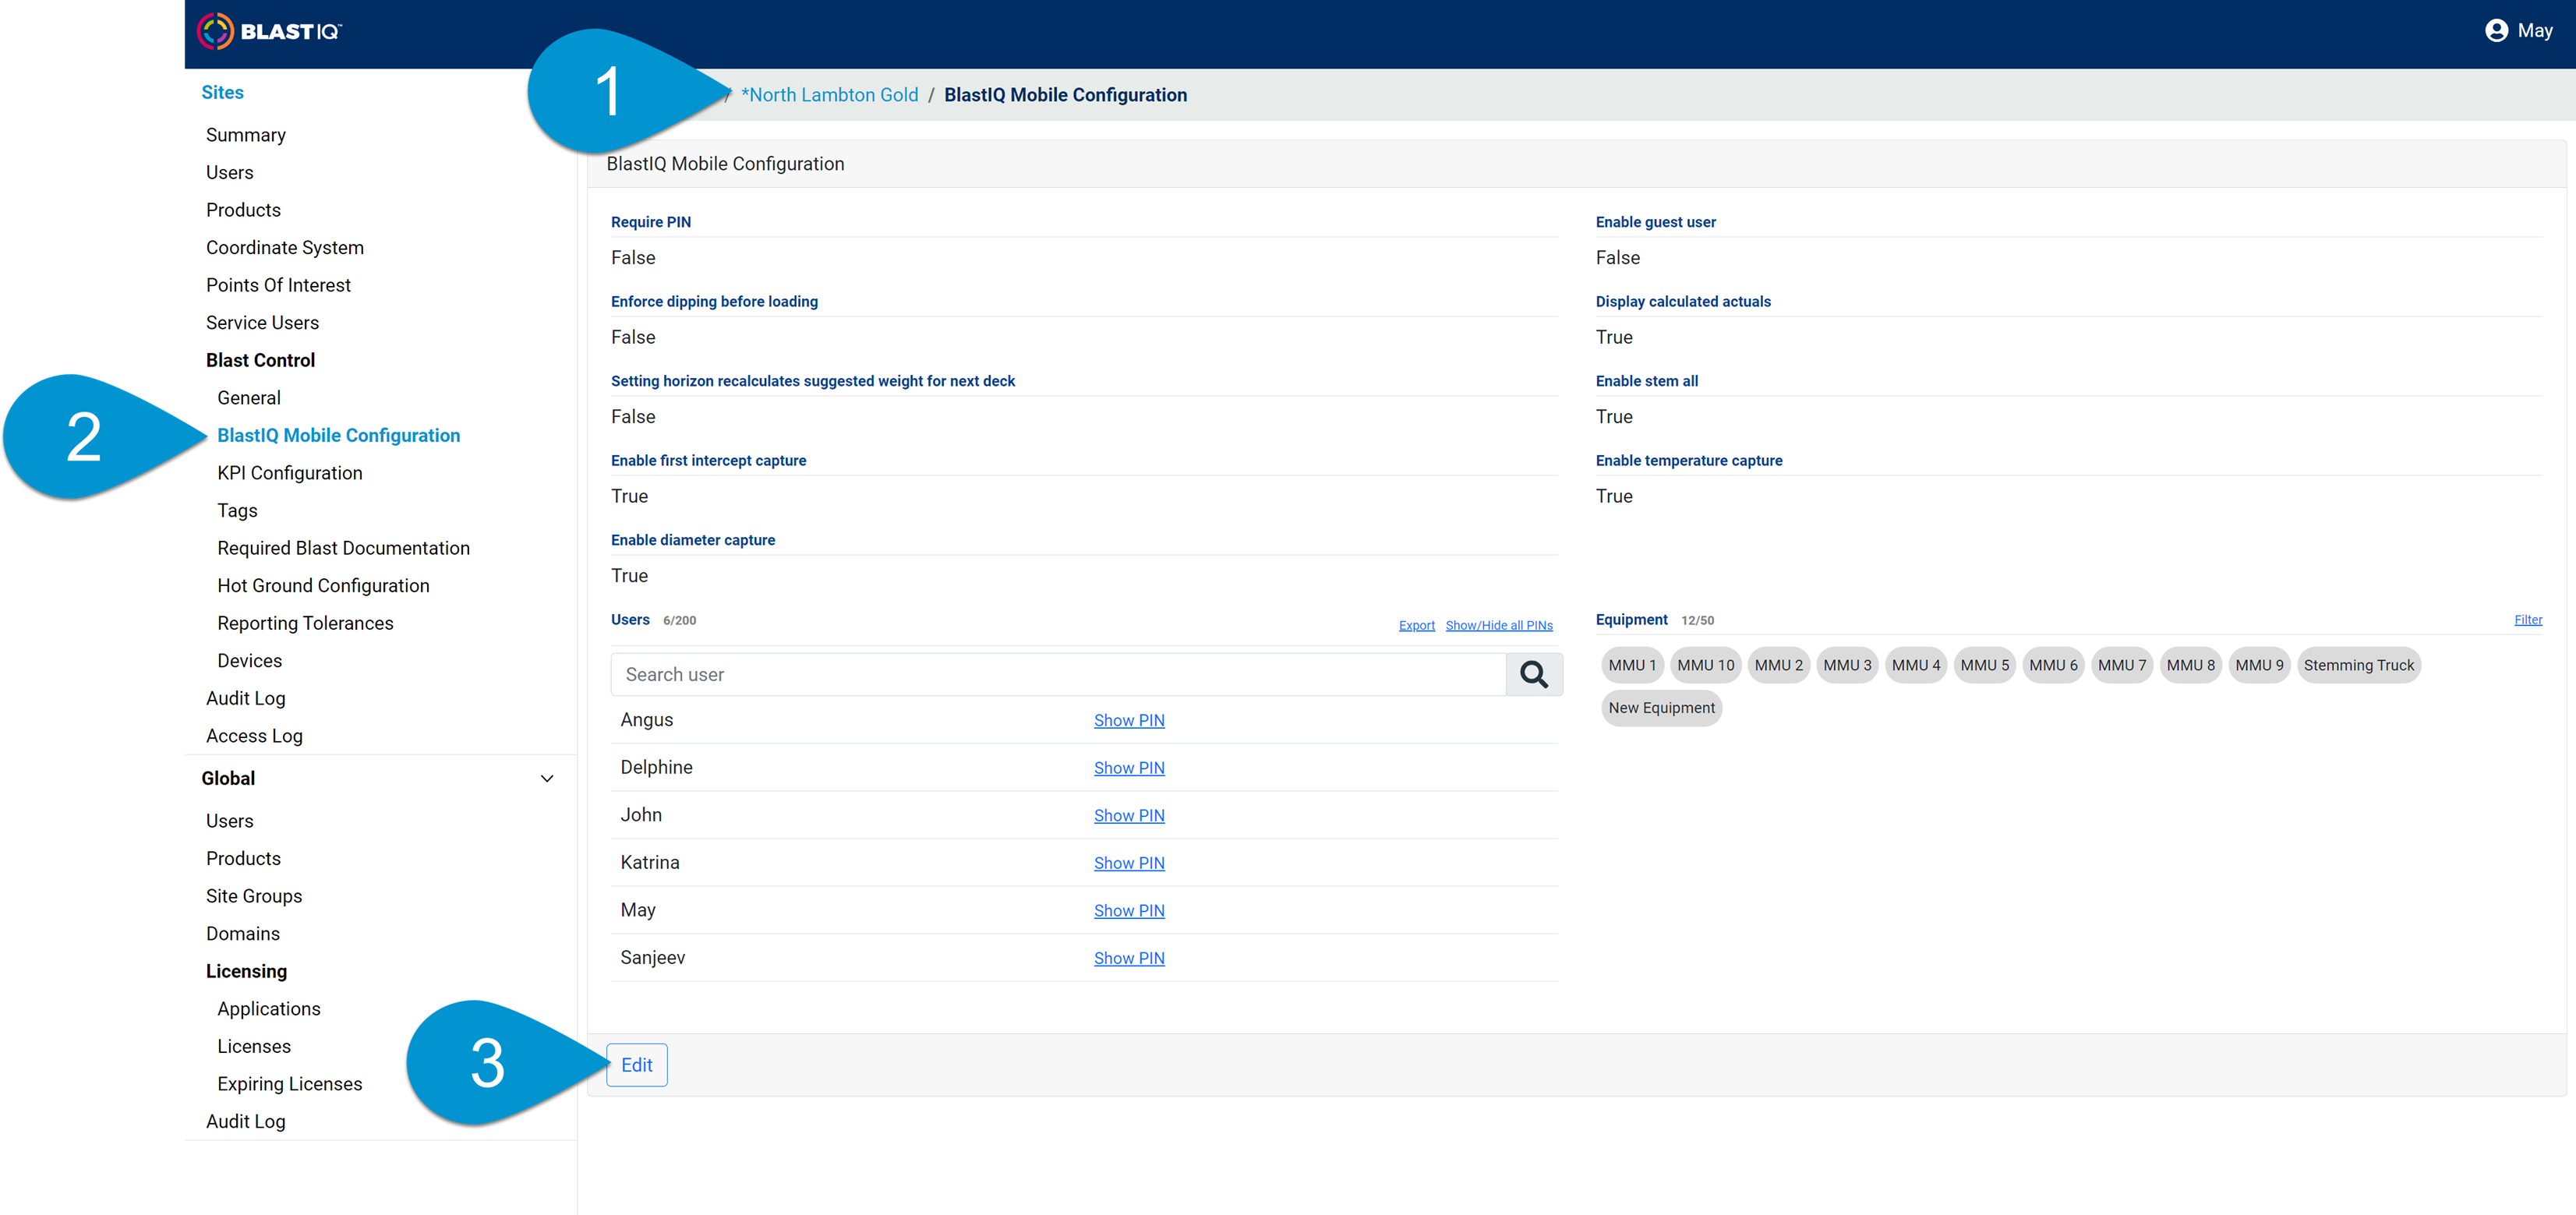
Task: Collapse the Global section chevron
Action: [x=547, y=779]
